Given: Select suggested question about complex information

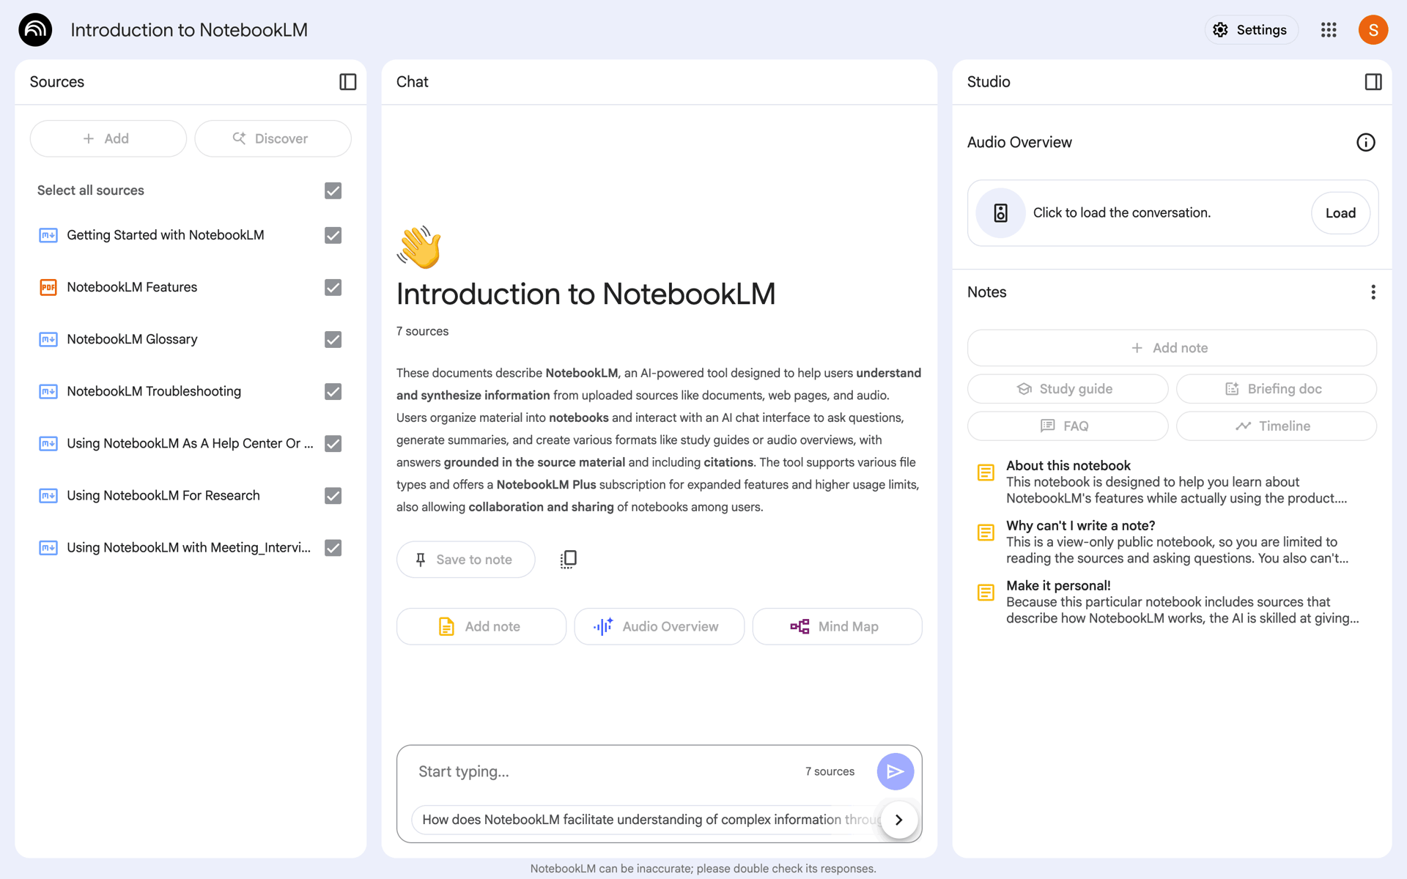Looking at the screenshot, I should [x=649, y=820].
